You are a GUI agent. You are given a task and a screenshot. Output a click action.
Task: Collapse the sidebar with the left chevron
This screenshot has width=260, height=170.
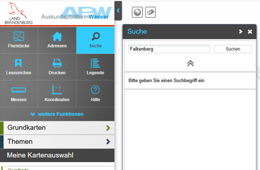(x=118, y=11)
